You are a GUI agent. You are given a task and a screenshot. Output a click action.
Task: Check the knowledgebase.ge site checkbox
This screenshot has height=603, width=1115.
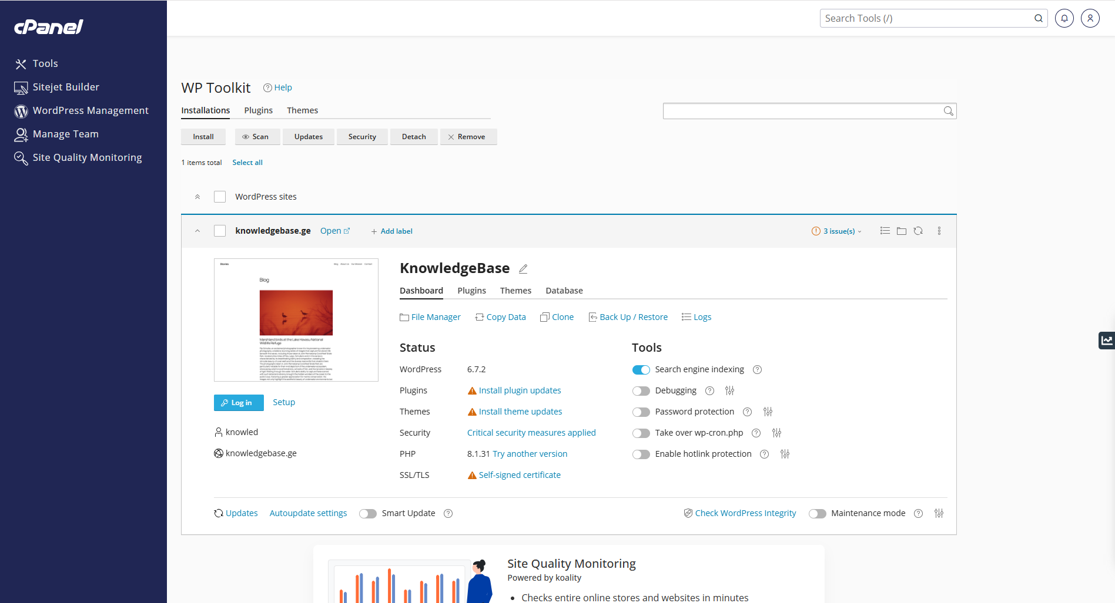(x=220, y=231)
